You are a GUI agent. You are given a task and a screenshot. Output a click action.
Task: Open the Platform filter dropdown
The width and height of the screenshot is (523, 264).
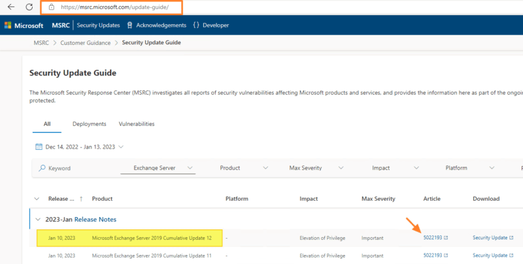tap(469, 168)
